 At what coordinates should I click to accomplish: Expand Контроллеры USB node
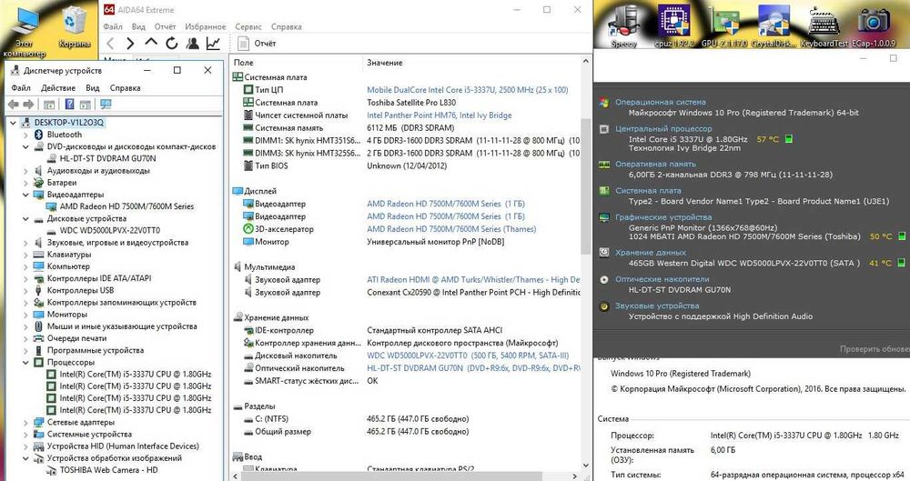point(25,291)
